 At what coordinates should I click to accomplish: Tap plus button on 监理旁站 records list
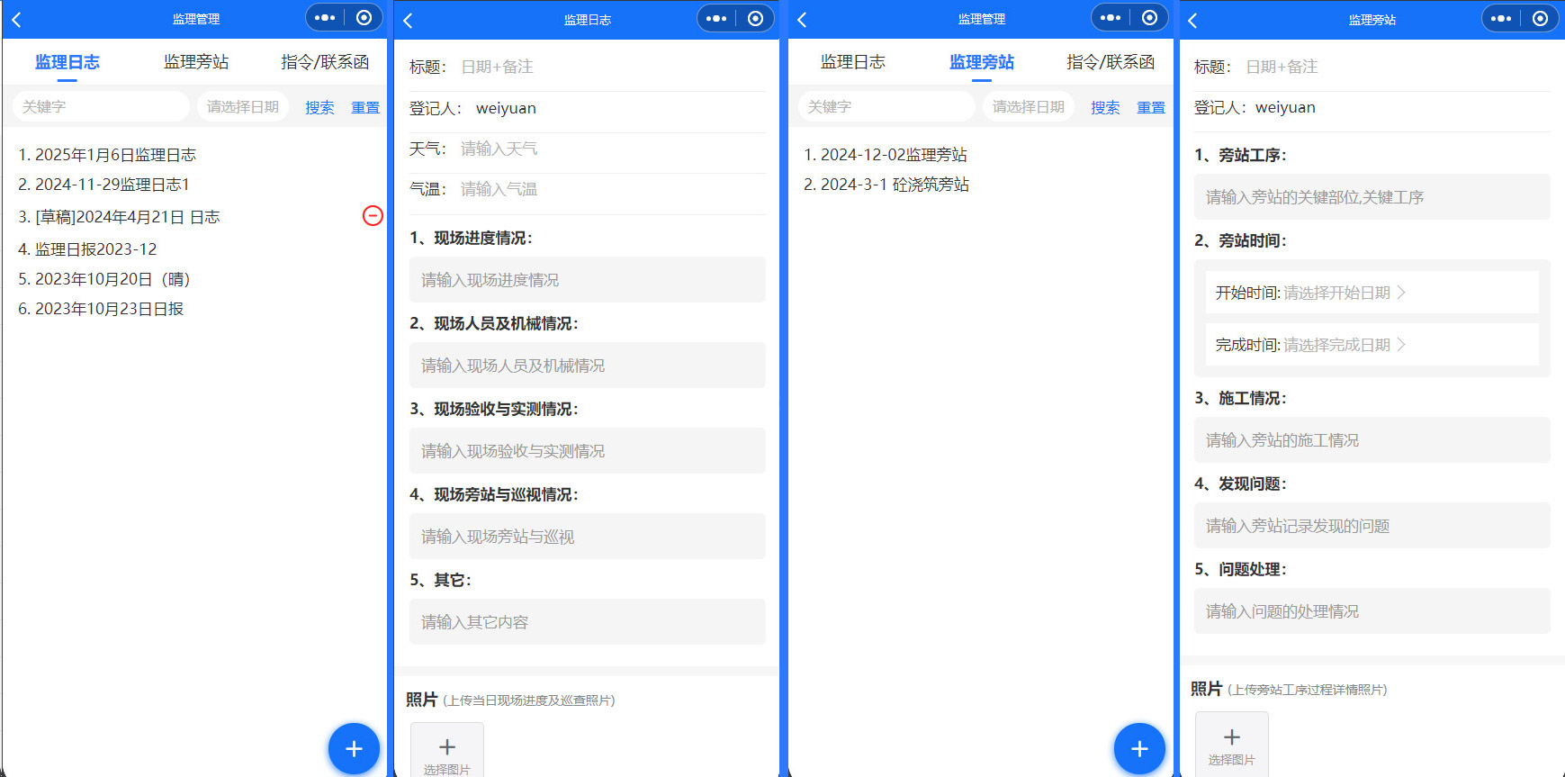point(1139,748)
